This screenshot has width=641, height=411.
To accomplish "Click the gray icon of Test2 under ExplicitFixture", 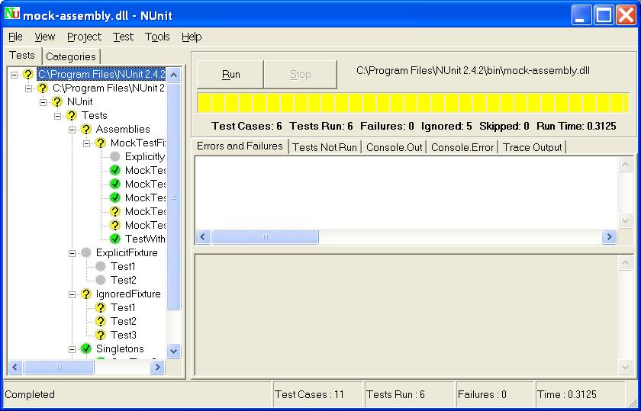I will (x=101, y=280).
